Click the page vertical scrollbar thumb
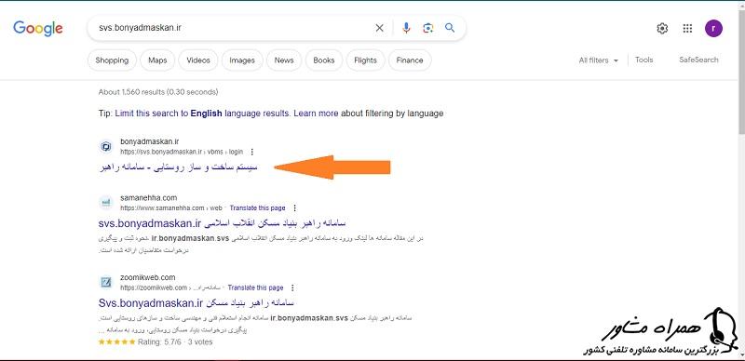This screenshot has height=361, width=745. (x=741, y=72)
